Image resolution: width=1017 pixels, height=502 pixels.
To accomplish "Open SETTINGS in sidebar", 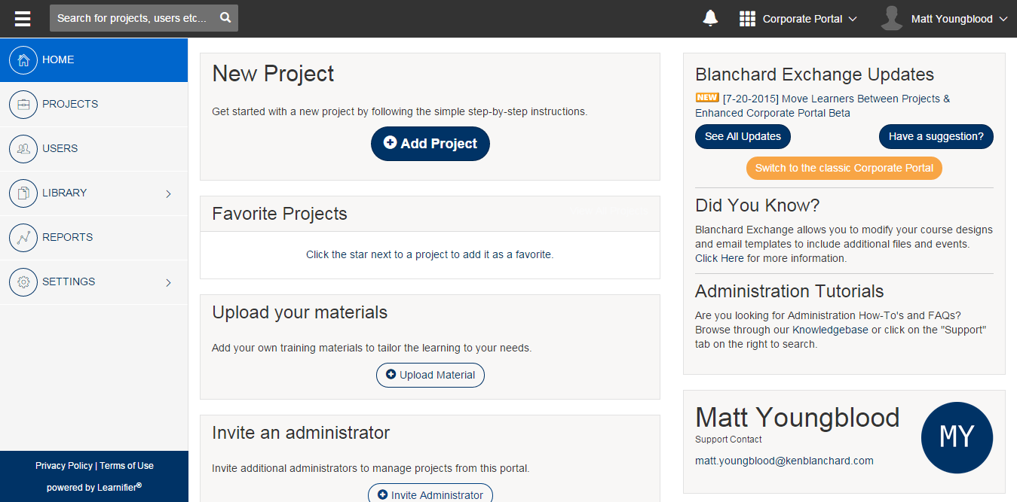I will (93, 282).
